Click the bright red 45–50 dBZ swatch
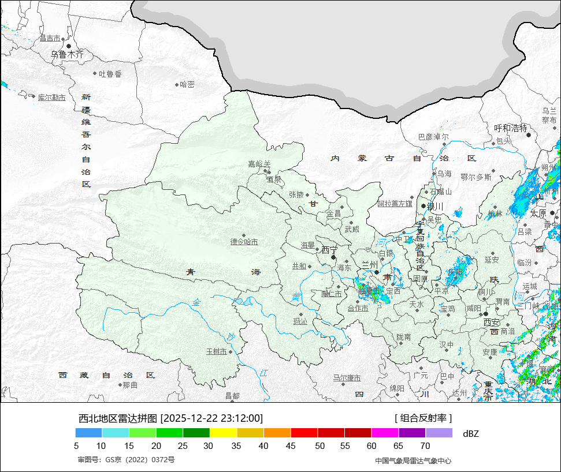Viewport: 561px width, 472px height. (304, 433)
